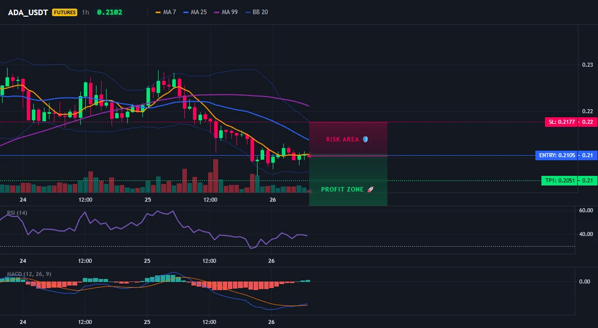Click the PROFIT ZONE label text
The width and height of the screenshot is (598, 328).
[342, 190]
